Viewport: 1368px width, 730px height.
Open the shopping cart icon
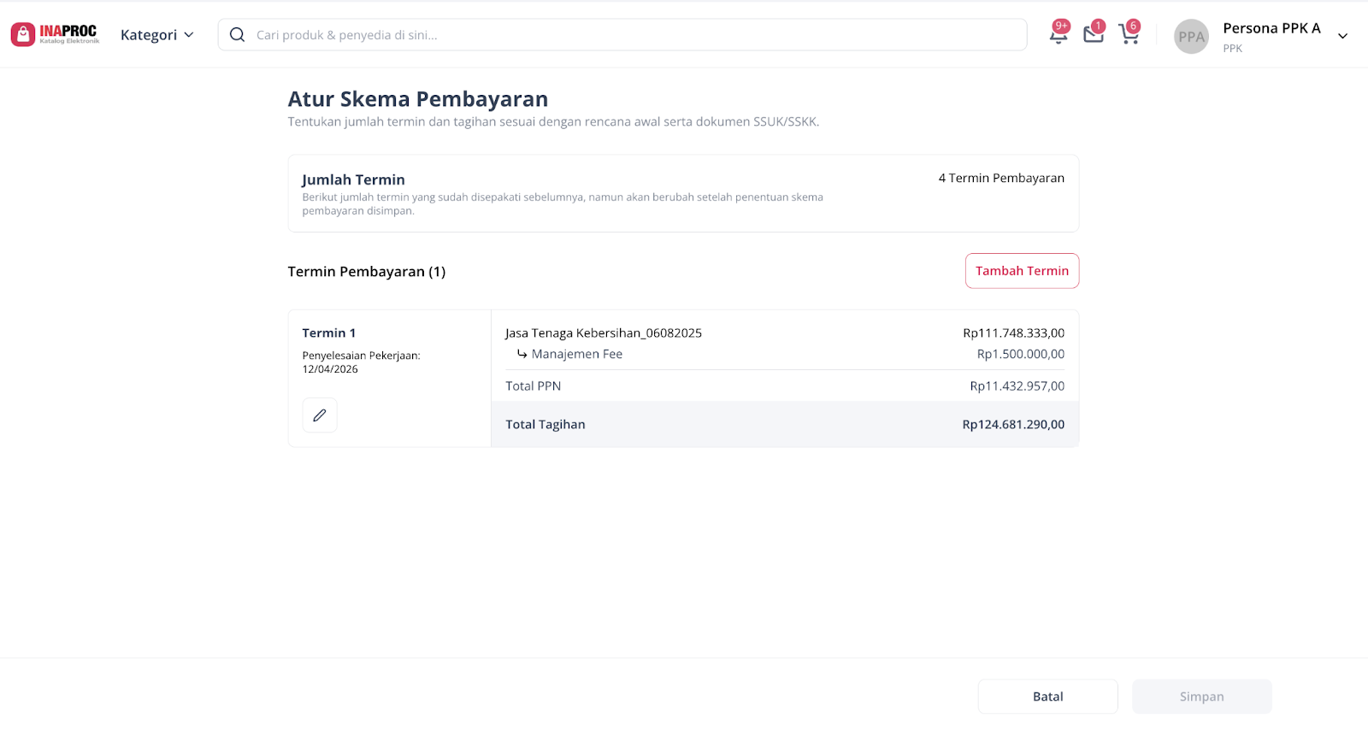pos(1129,34)
